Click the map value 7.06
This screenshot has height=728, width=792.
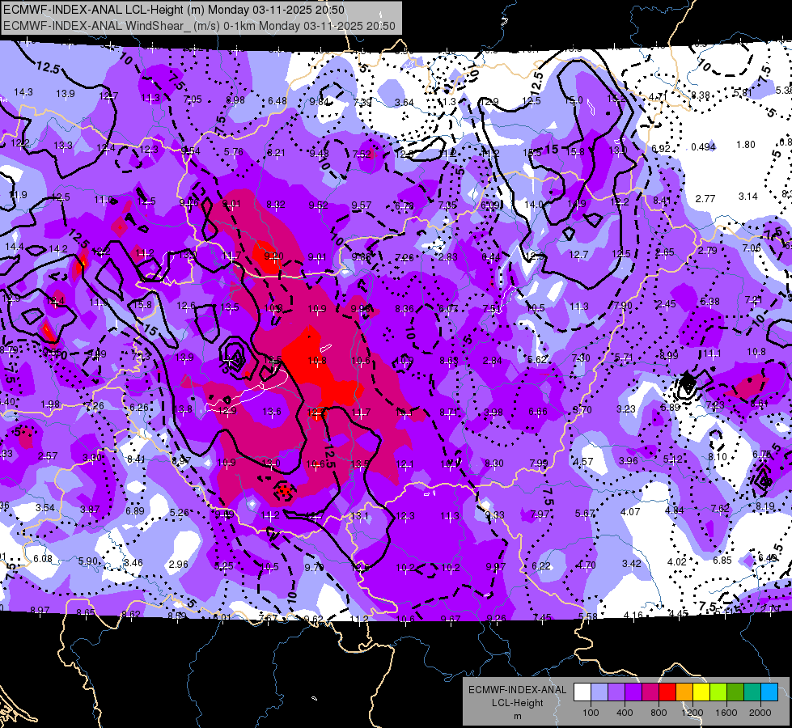(752, 248)
